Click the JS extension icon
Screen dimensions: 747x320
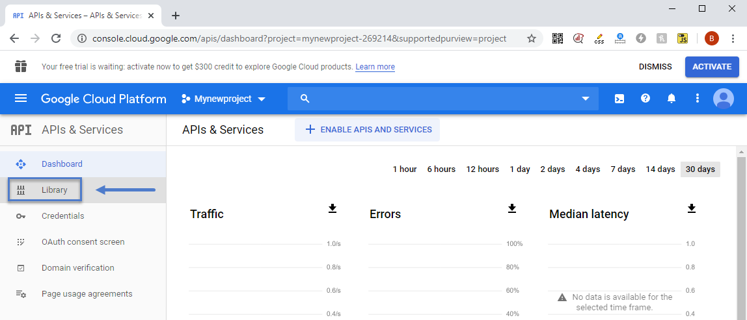point(683,38)
